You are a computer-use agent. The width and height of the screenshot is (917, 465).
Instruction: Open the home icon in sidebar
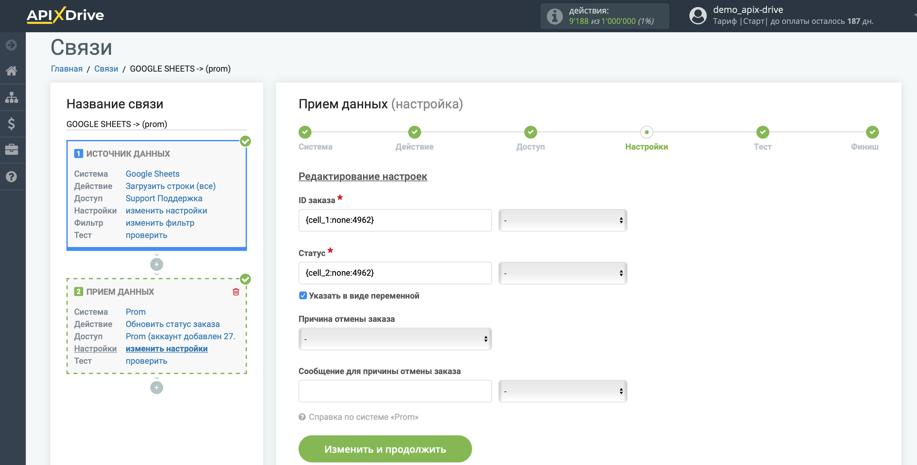tap(11, 71)
